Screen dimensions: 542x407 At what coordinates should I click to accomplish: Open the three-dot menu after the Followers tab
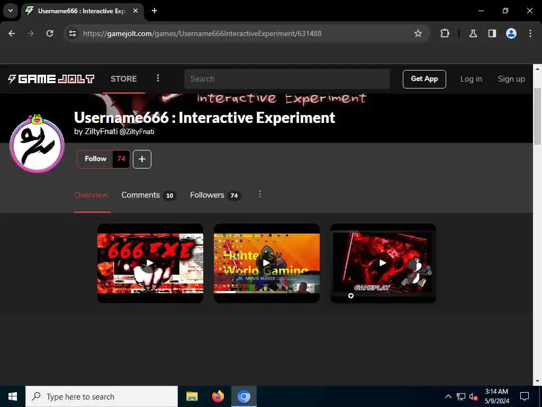(260, 194)
